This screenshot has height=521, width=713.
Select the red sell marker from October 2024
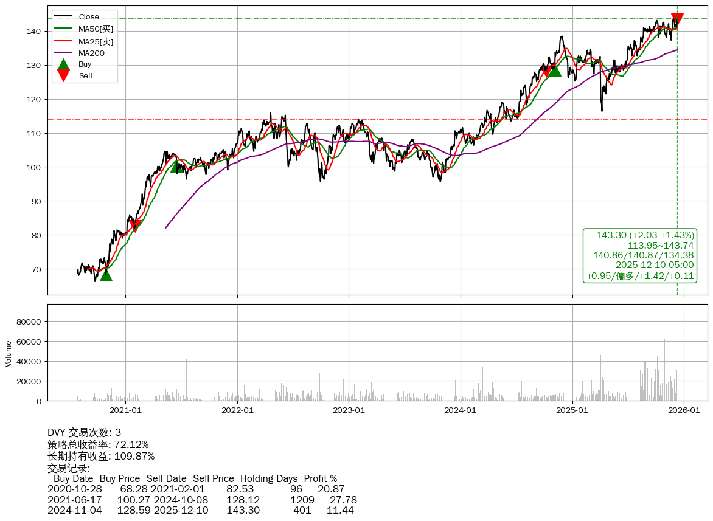[x=546, y=72]
